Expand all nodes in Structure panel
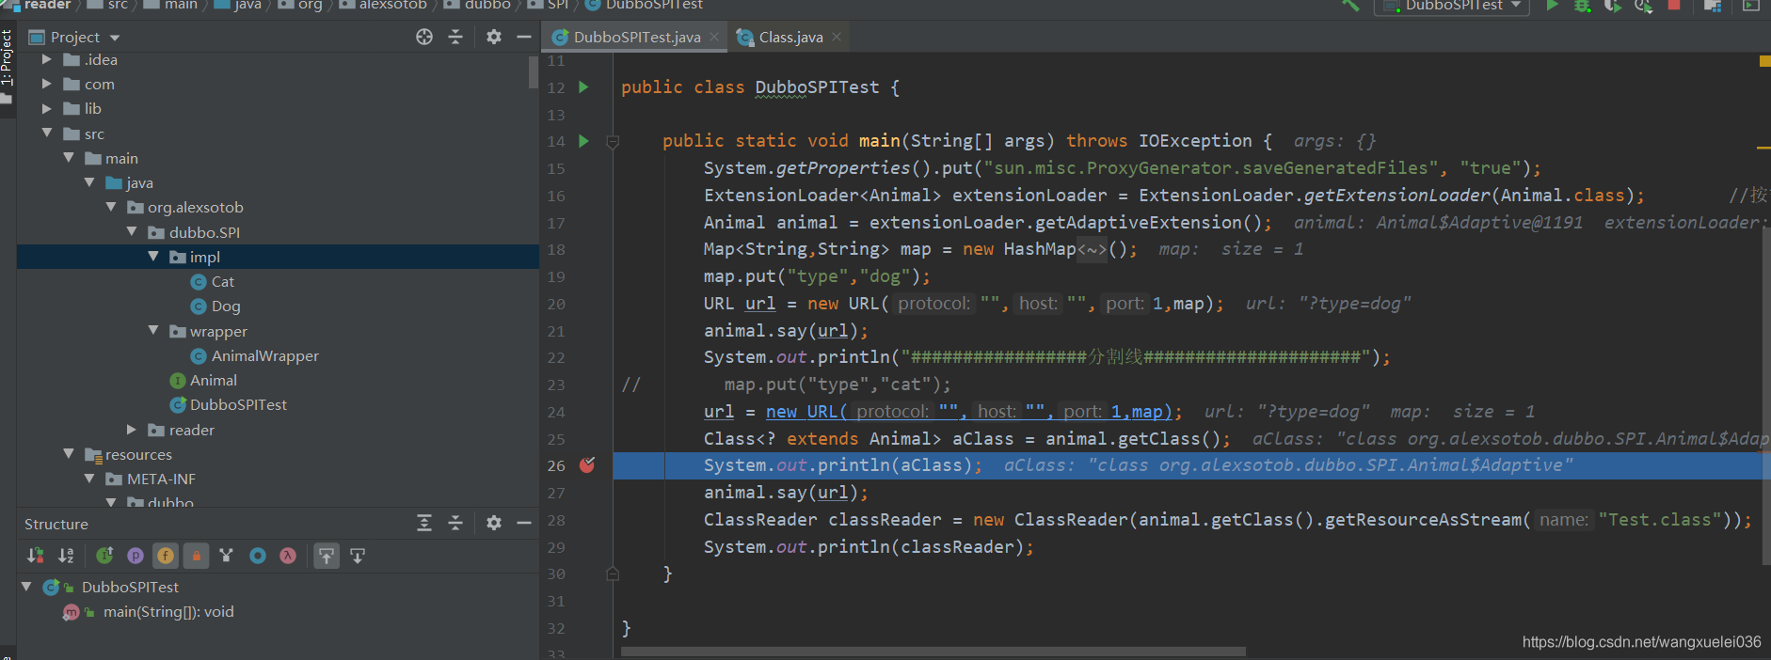Image resolution: width=1771 pixels, height=660 pixels. [424, 524]
